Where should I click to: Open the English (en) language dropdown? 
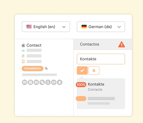point(46,27)
